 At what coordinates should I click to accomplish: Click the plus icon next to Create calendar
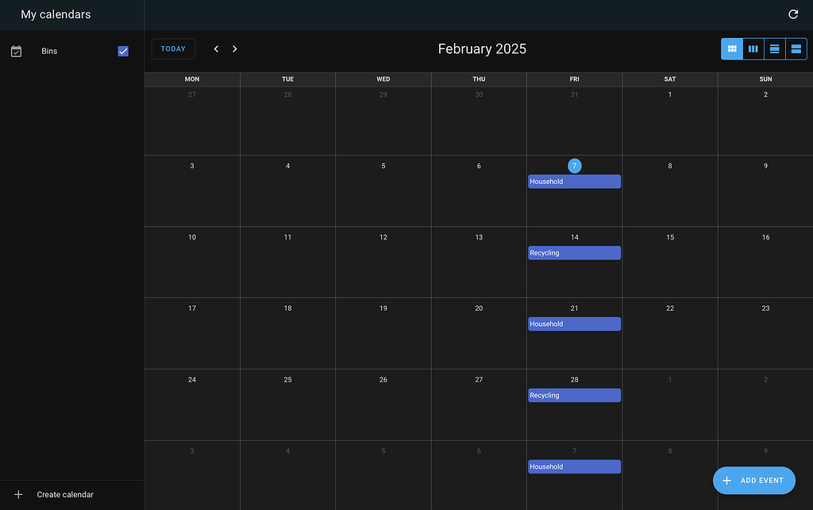tap(18, 494)
